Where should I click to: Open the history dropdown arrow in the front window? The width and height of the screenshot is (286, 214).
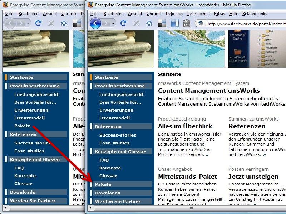(x=113, y=23)
